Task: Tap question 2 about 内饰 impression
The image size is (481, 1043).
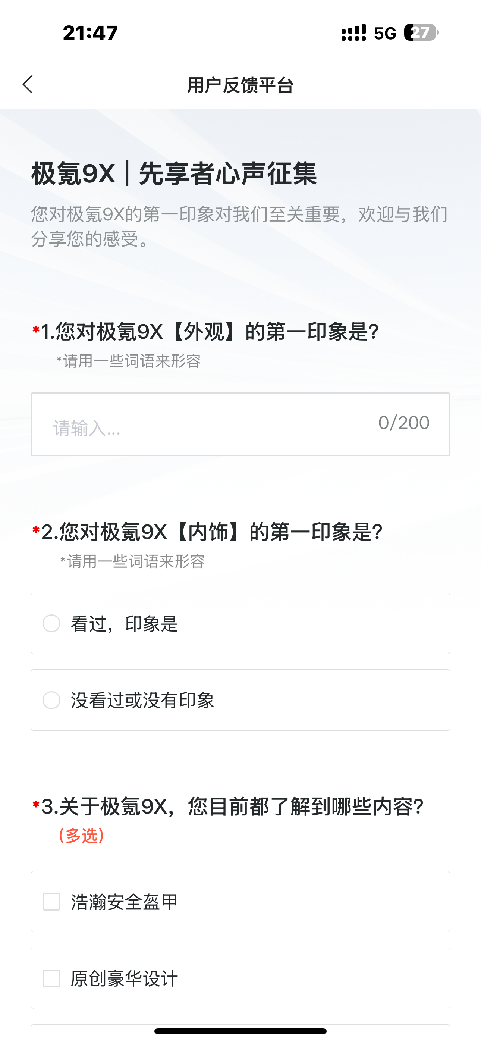Action: click(211, 532)
